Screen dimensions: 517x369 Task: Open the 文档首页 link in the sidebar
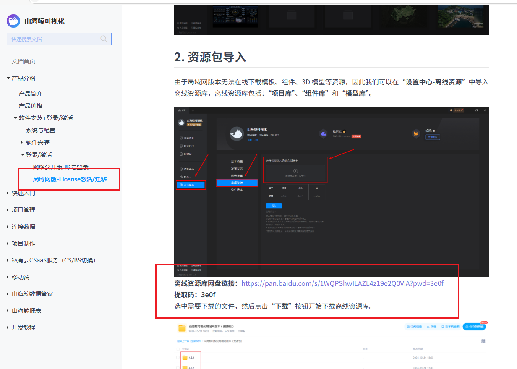[23, 61]
